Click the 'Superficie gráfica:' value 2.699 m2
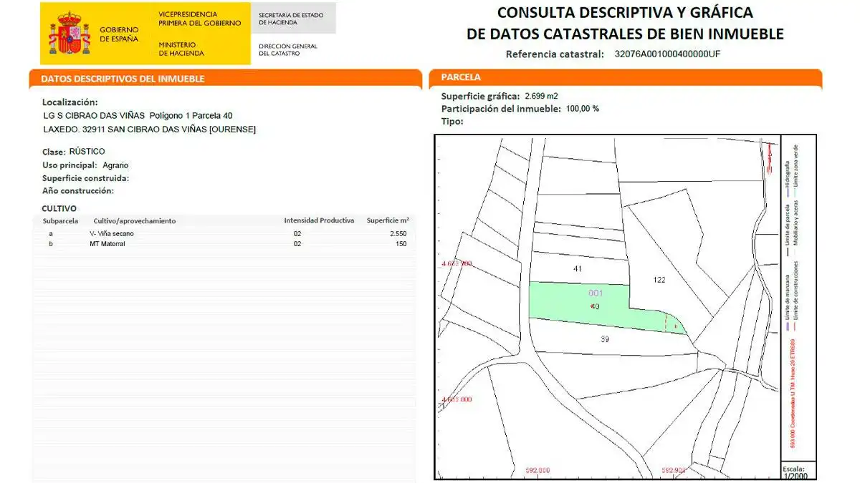Image resolution: width=860 pixels, height=483 pixels. (541, 95)
